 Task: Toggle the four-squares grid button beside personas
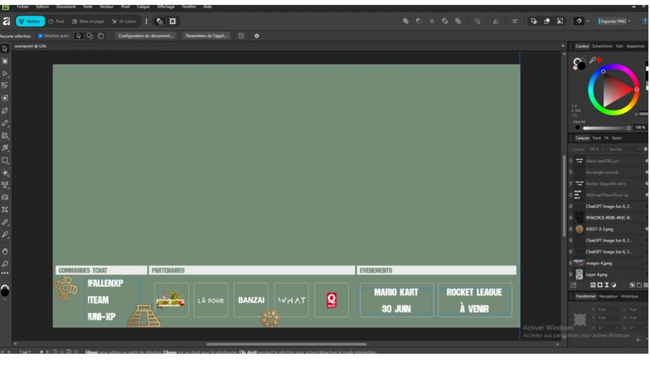click(173, 21)
